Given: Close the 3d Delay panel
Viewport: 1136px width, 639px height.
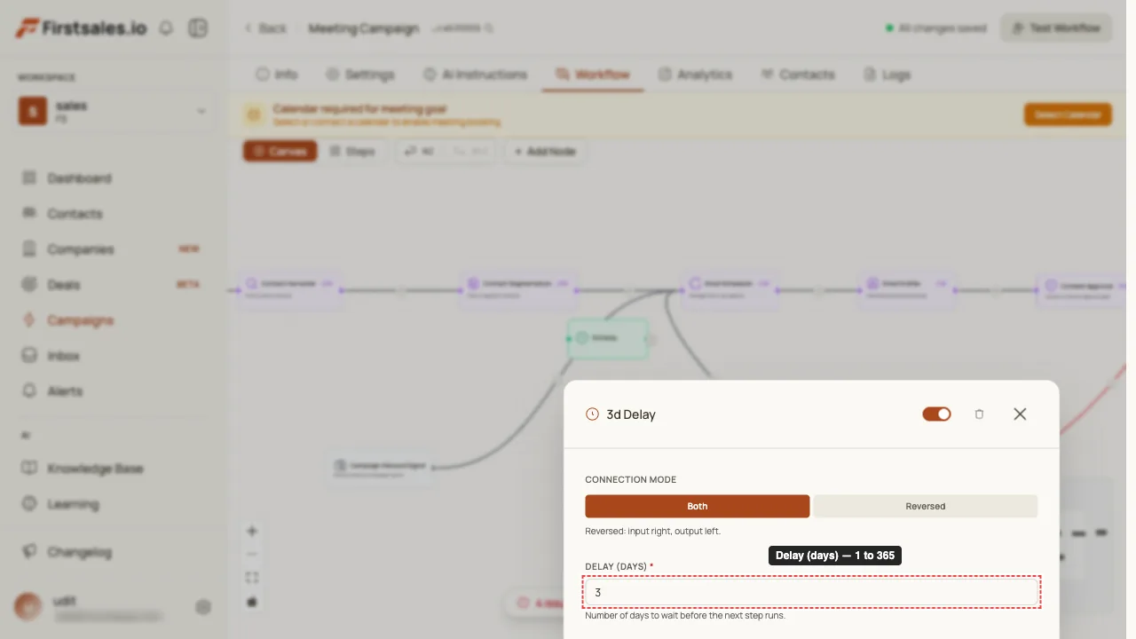Looking at the screenshot, I should [x=1020, y=414].
